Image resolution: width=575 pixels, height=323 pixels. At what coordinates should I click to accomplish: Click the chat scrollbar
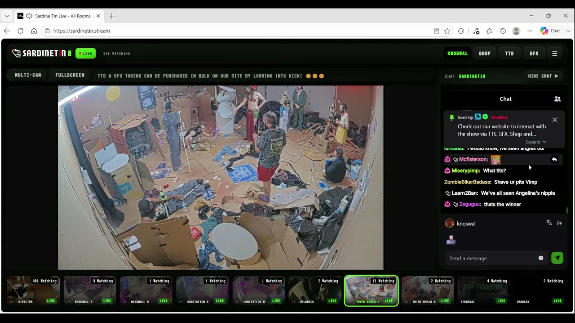(x=567, y=210)
